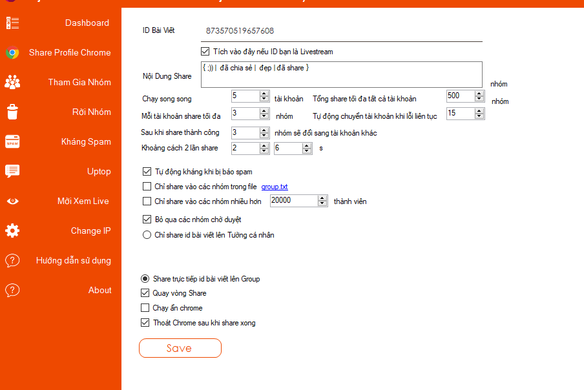Screen dimensions: 584x390
Task: Increase minimum Khoảng cách 2 lần share
Action: 264,146
